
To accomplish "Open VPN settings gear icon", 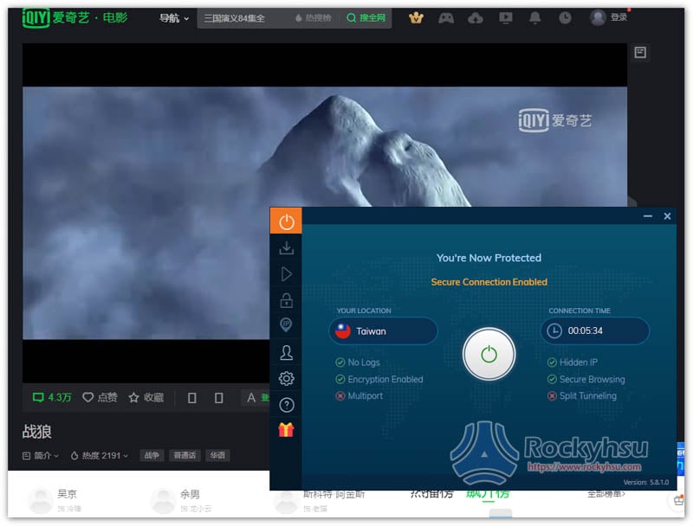I will tap(286, 378).
